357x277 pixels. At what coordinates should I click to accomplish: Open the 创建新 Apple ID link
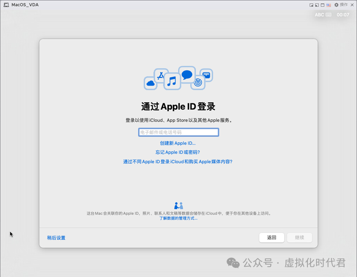click(178, 143)
